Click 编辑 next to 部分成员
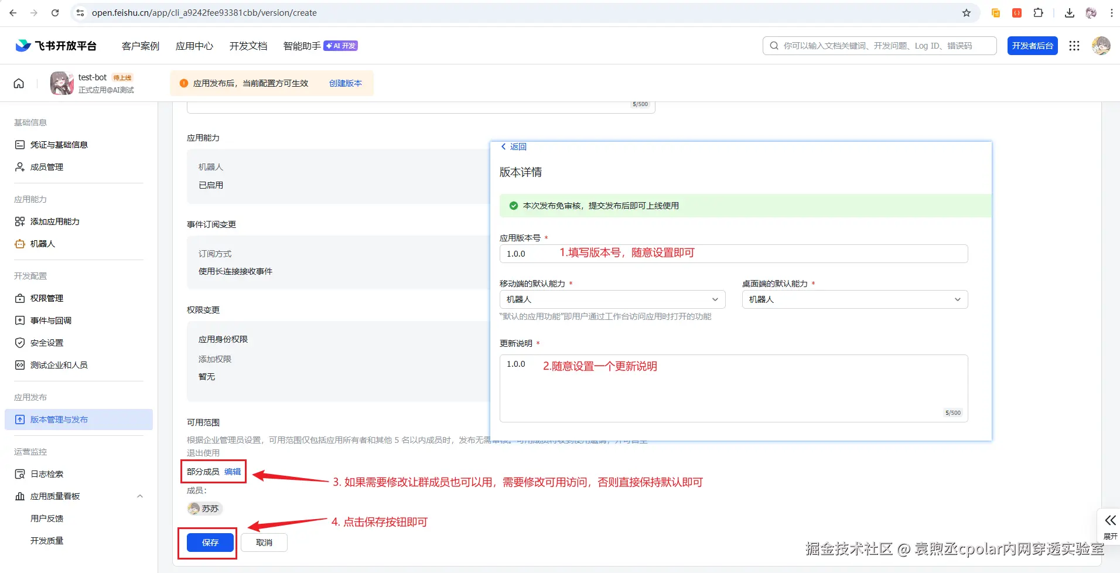Image resolution: width=1120 pixels, height=573 pixels. point(233,472)
